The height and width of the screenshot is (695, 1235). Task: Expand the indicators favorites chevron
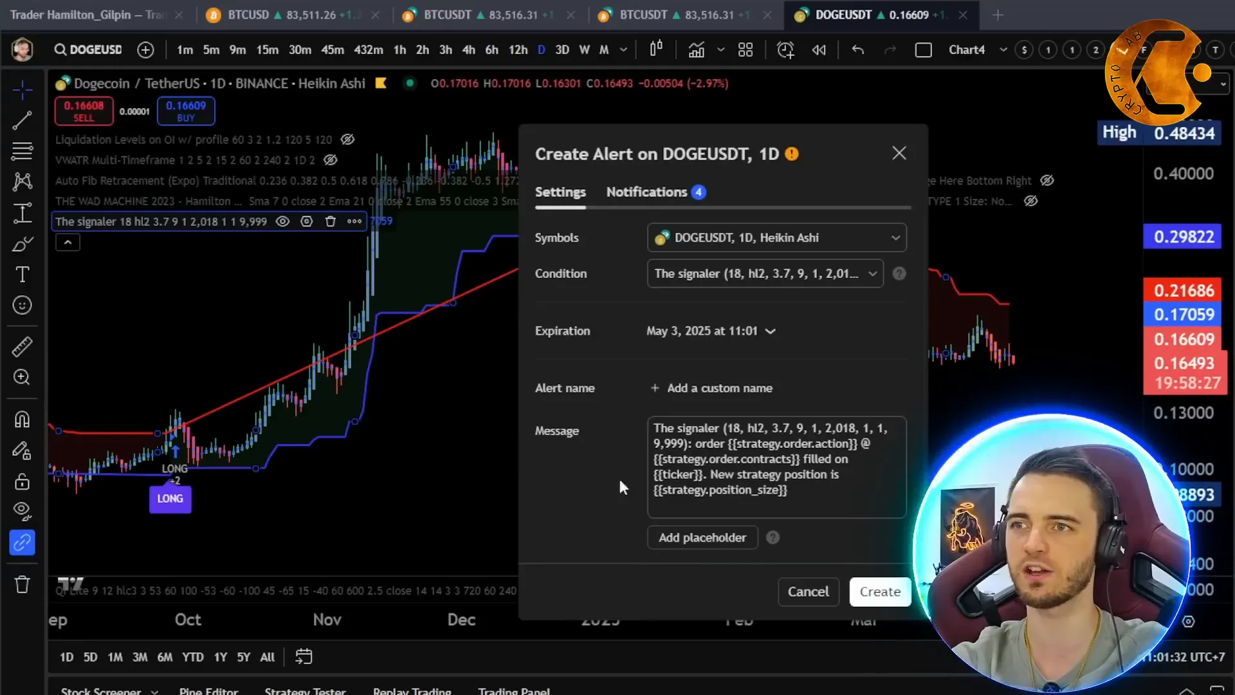coord(720,50)
